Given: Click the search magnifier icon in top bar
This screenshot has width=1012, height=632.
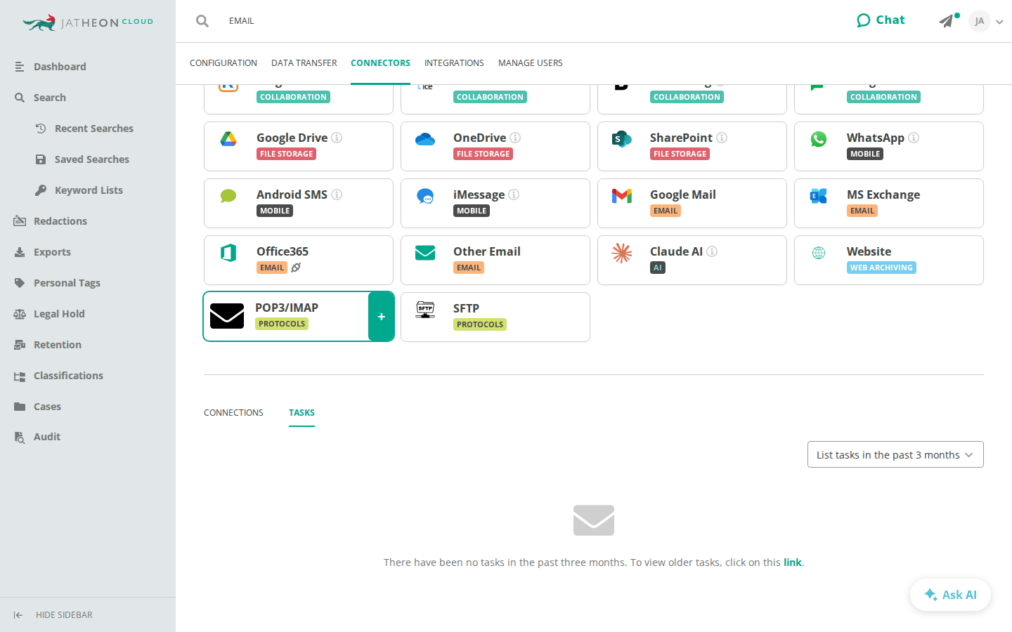Looking at the screenshot, I should (x=202, y=21).
